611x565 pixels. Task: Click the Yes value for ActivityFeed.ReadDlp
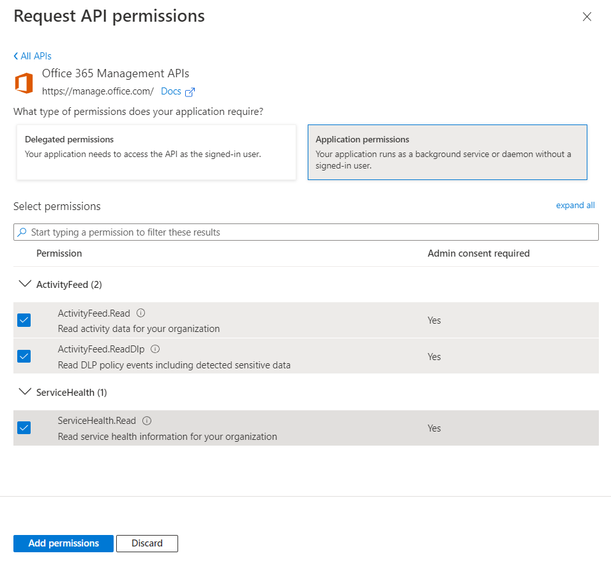tap(434, 356)
